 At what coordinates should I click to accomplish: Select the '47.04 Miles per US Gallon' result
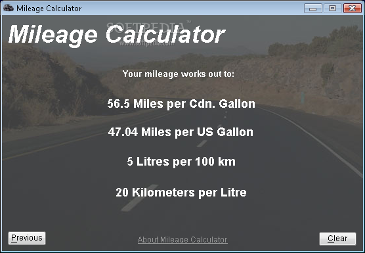[181, 132]
